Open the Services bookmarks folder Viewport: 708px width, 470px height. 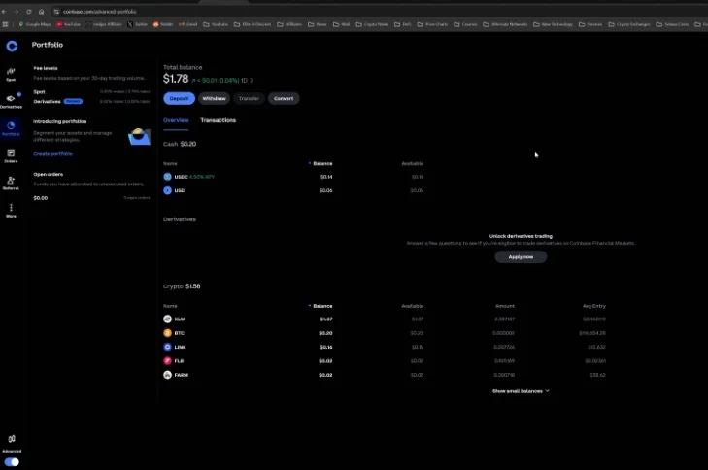point(590,24)
